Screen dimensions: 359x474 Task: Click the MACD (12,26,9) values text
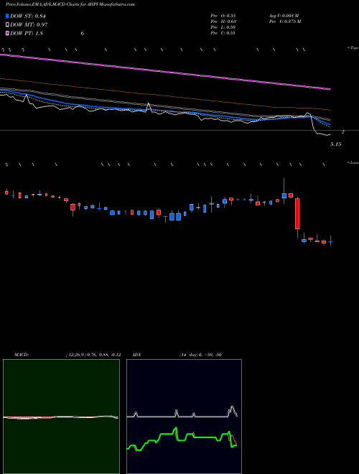pyautogui.click(x=93, y=355)
